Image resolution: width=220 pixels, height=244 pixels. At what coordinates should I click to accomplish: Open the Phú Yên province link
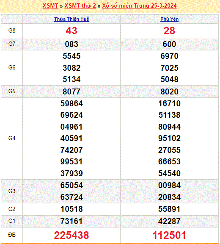[x=169, y=19]
